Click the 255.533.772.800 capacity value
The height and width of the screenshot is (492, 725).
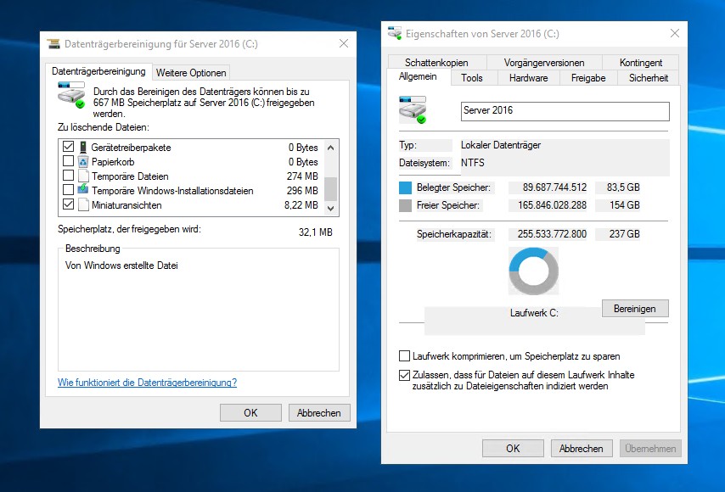click(552, 234)
